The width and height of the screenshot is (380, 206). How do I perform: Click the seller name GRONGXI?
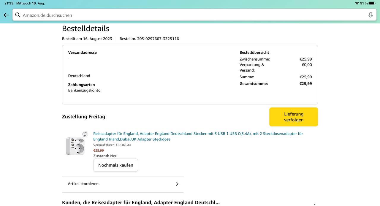123,145
